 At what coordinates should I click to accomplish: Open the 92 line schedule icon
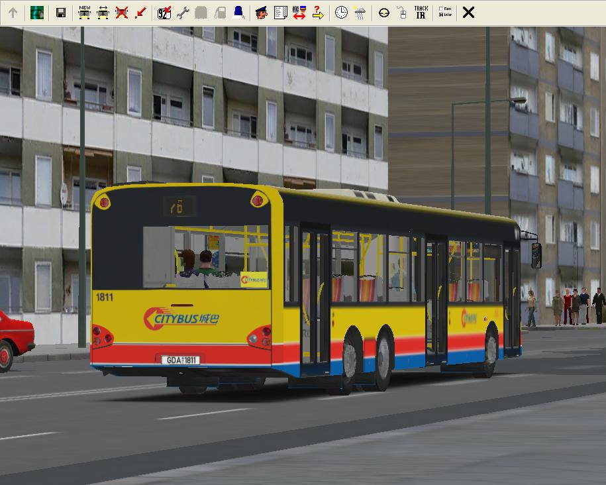pyautogui.click(x=164, y=13)
